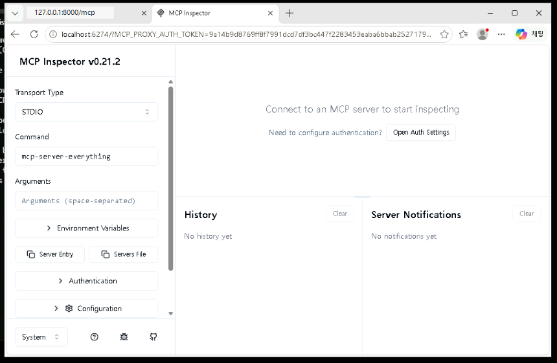Open the System theme selector
The height and width of the screenshot is (363, 557).
tap(41, 336)
